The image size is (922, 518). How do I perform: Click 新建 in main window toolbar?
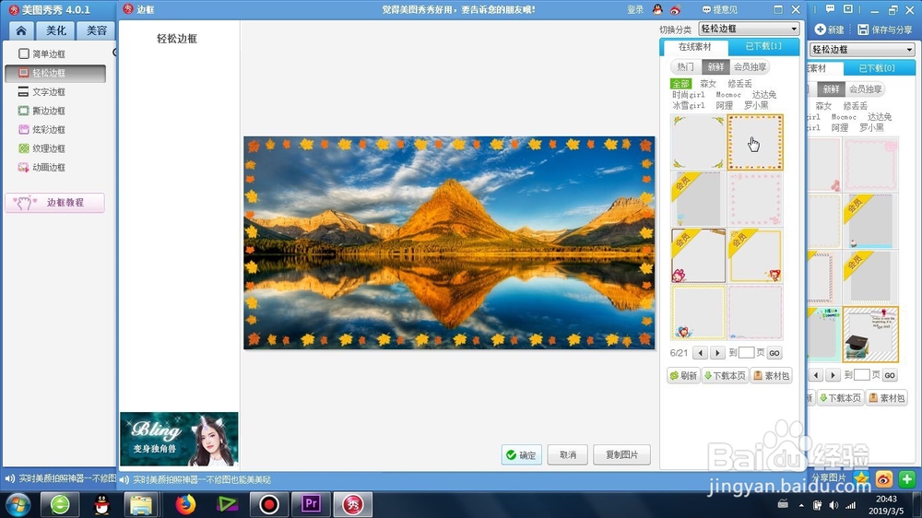coord(830,29)
